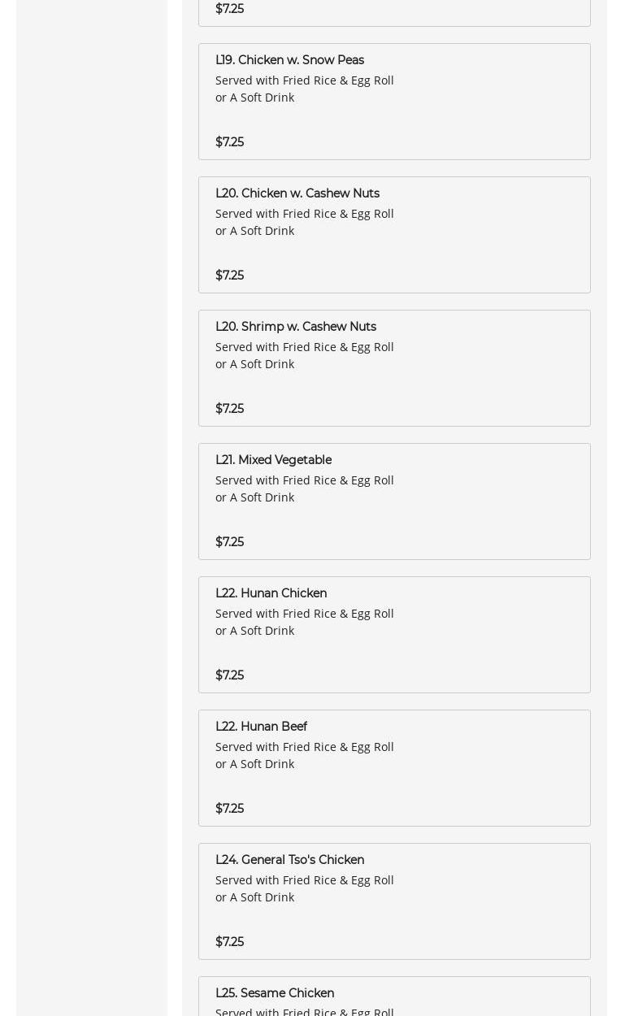Click the description under Shrimp w. Cashew Nuts

point(304,355)
